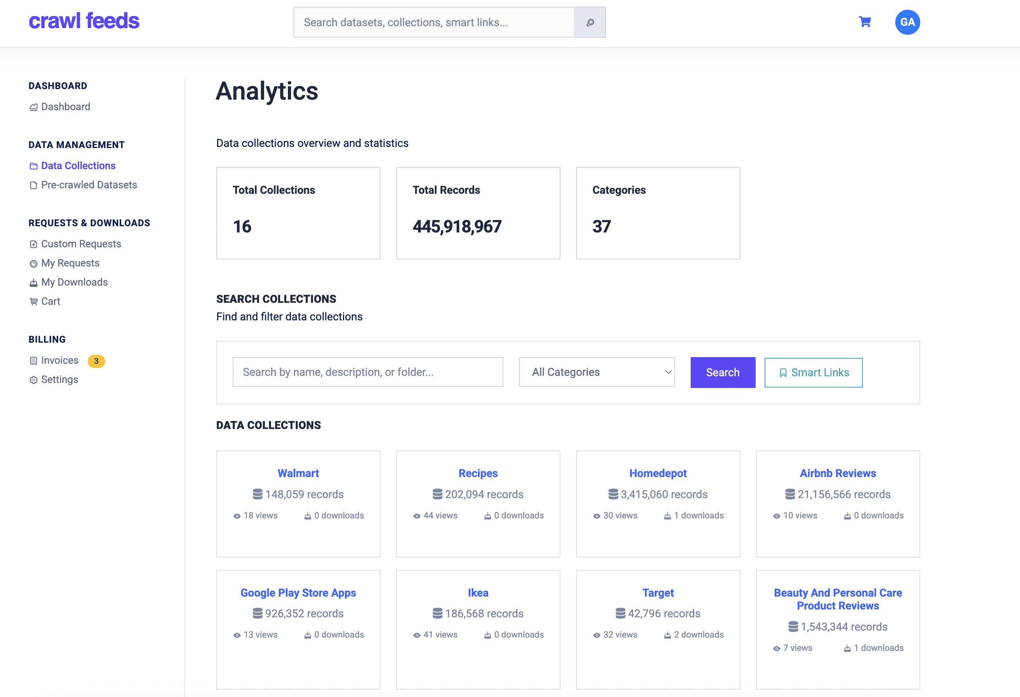Click the database icon under Walmart
Image resolution: width=1020 pixels, height=697 pixels.
tap(258, 494)
